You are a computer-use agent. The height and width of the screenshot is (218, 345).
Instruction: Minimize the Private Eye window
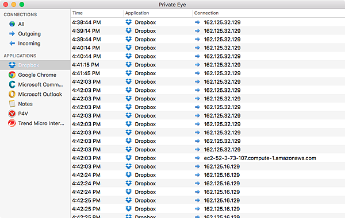point(14,5)
